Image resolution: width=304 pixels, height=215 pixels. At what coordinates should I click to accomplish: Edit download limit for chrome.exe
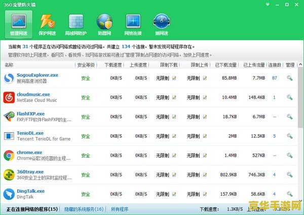[174, 156]
